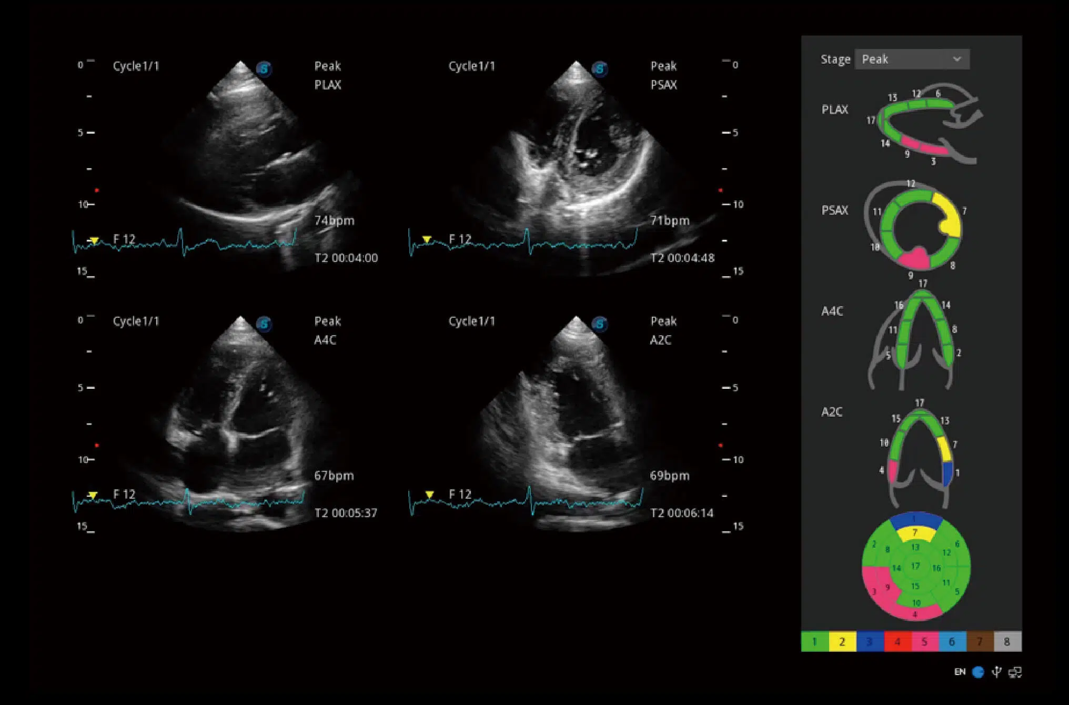The image size is (1069, 705).
Task: Click the USB icon in status bar
Action: click(996, 672)
